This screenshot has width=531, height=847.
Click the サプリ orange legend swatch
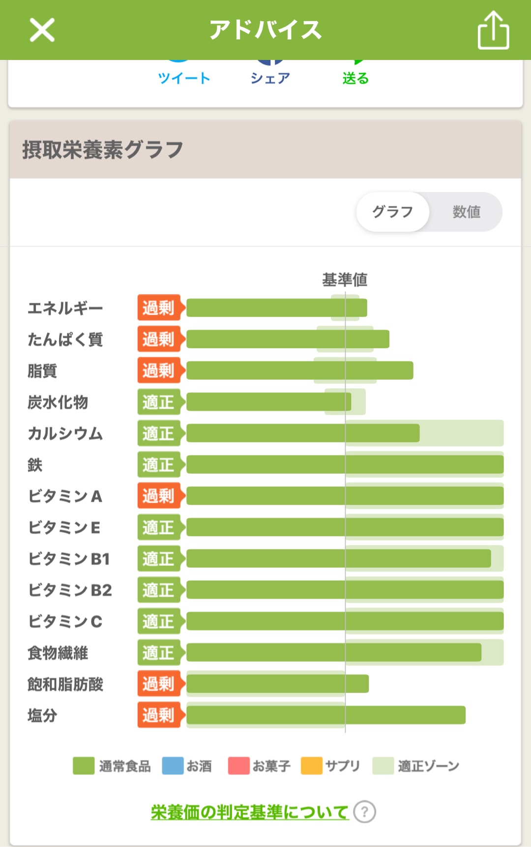click(311, 766)
